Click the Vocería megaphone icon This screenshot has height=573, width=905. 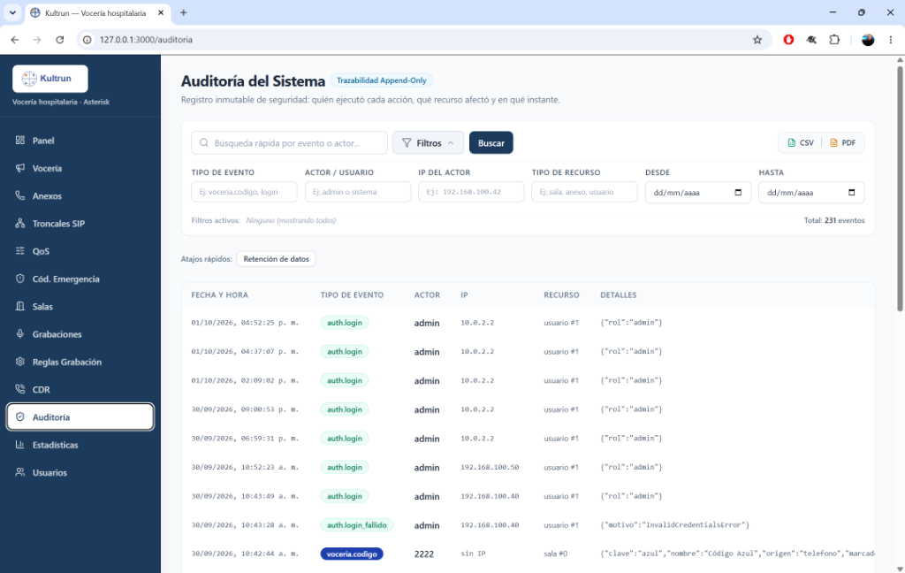tap(20, 168)
